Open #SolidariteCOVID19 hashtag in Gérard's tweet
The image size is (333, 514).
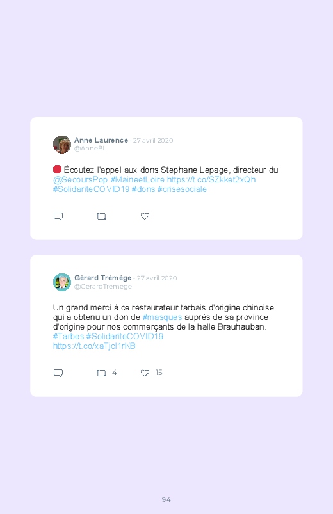tap(125, 336)
